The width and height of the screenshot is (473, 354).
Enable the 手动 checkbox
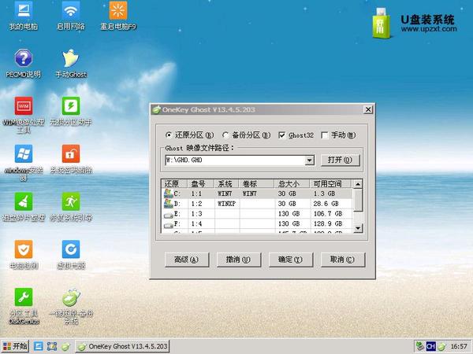[325, 135]
